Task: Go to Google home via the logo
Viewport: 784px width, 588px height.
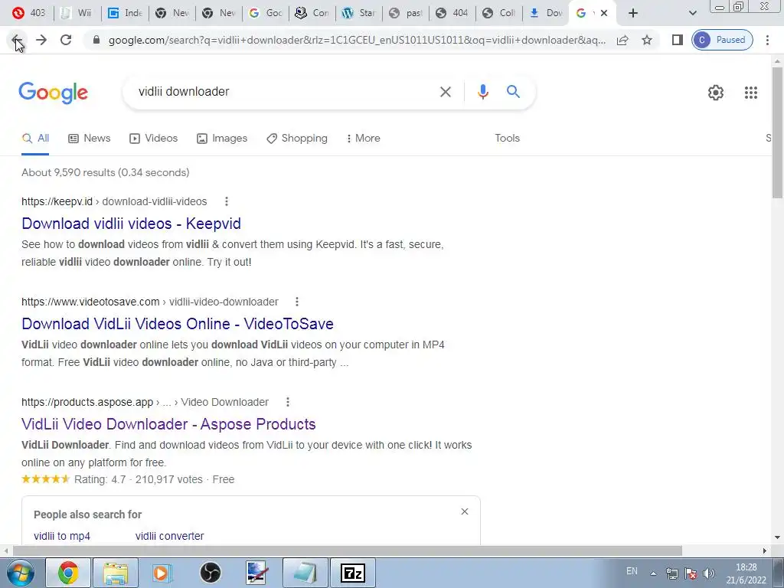Action: [x=54, y=93]
